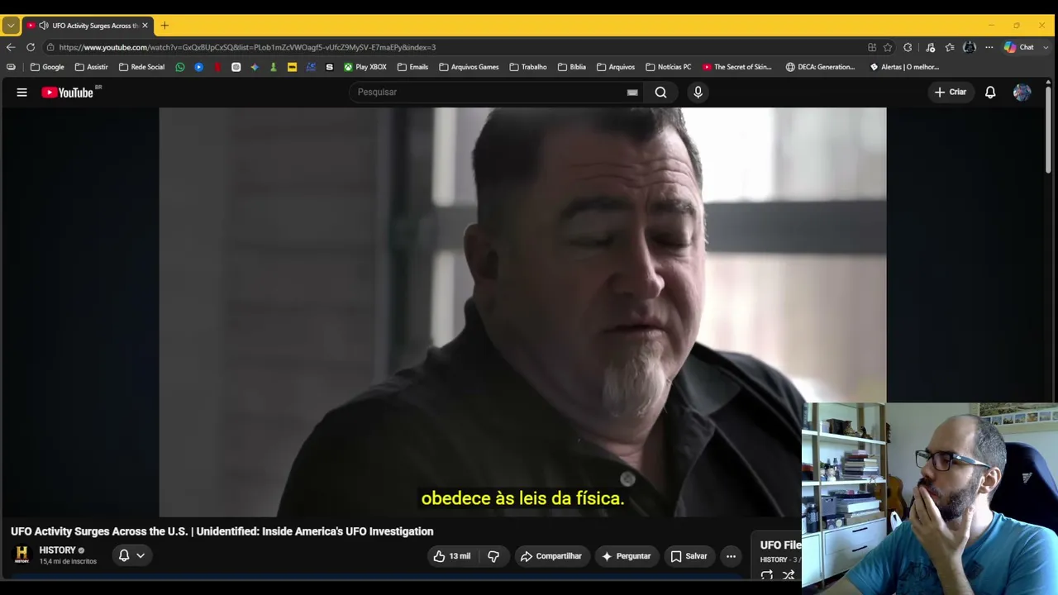Open the browser favorites list

[950, 47]
